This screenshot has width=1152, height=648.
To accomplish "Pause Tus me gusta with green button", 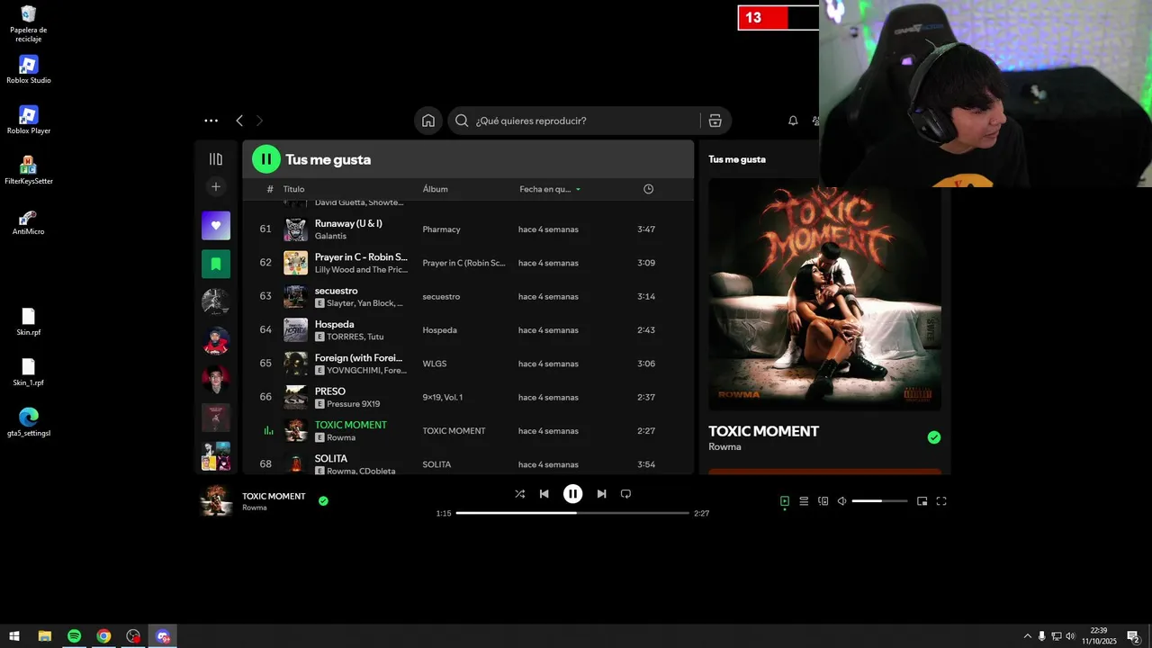I will tap(266, 159).
